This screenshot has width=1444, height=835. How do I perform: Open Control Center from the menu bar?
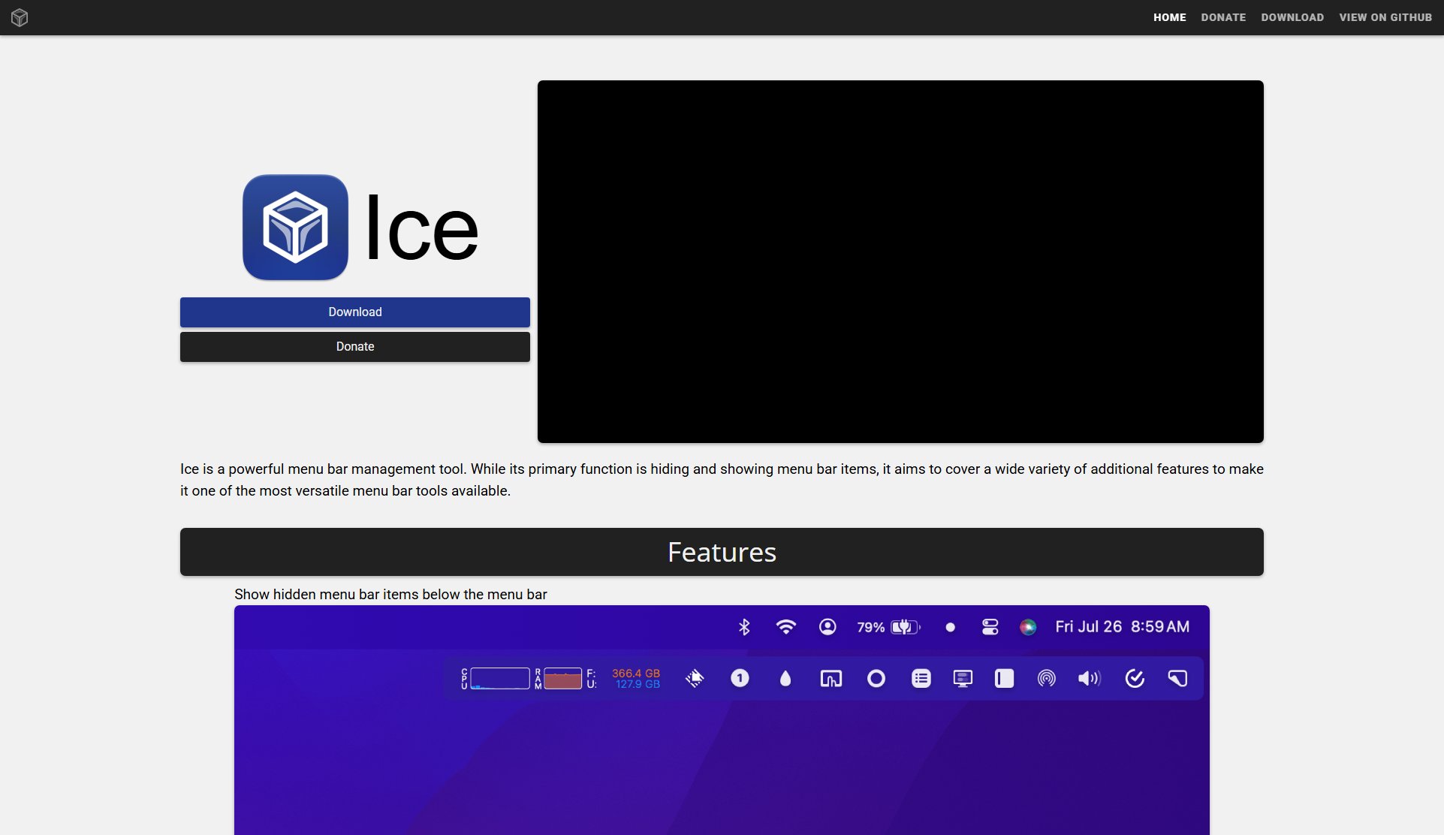990,626
